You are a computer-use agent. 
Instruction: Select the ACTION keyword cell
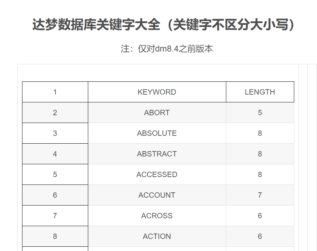(x=157, y=236)
